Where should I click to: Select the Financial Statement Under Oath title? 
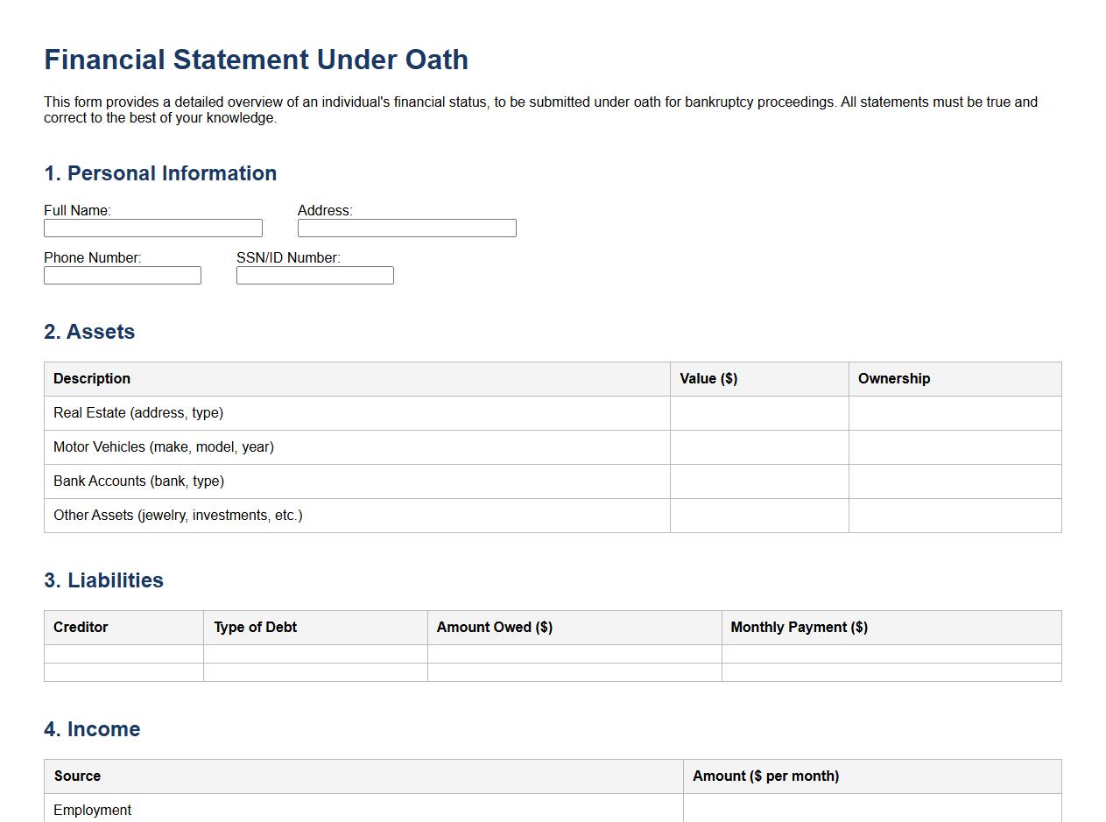(256, 60)
